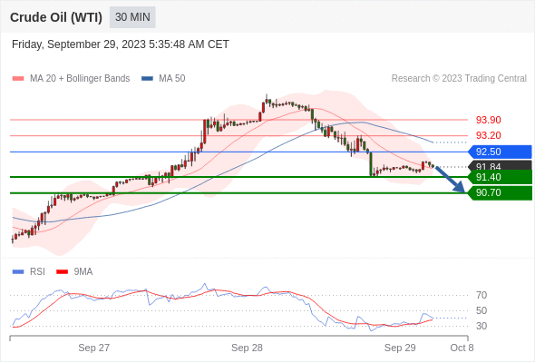Image resolution: width=535 pixels, height=363 pixels.
Task: Click the RSI 70 level label
Action: click(x=481, y=295)
